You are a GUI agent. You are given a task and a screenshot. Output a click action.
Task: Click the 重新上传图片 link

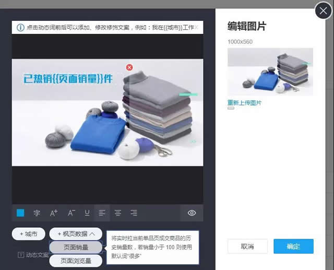coord(244,103)
